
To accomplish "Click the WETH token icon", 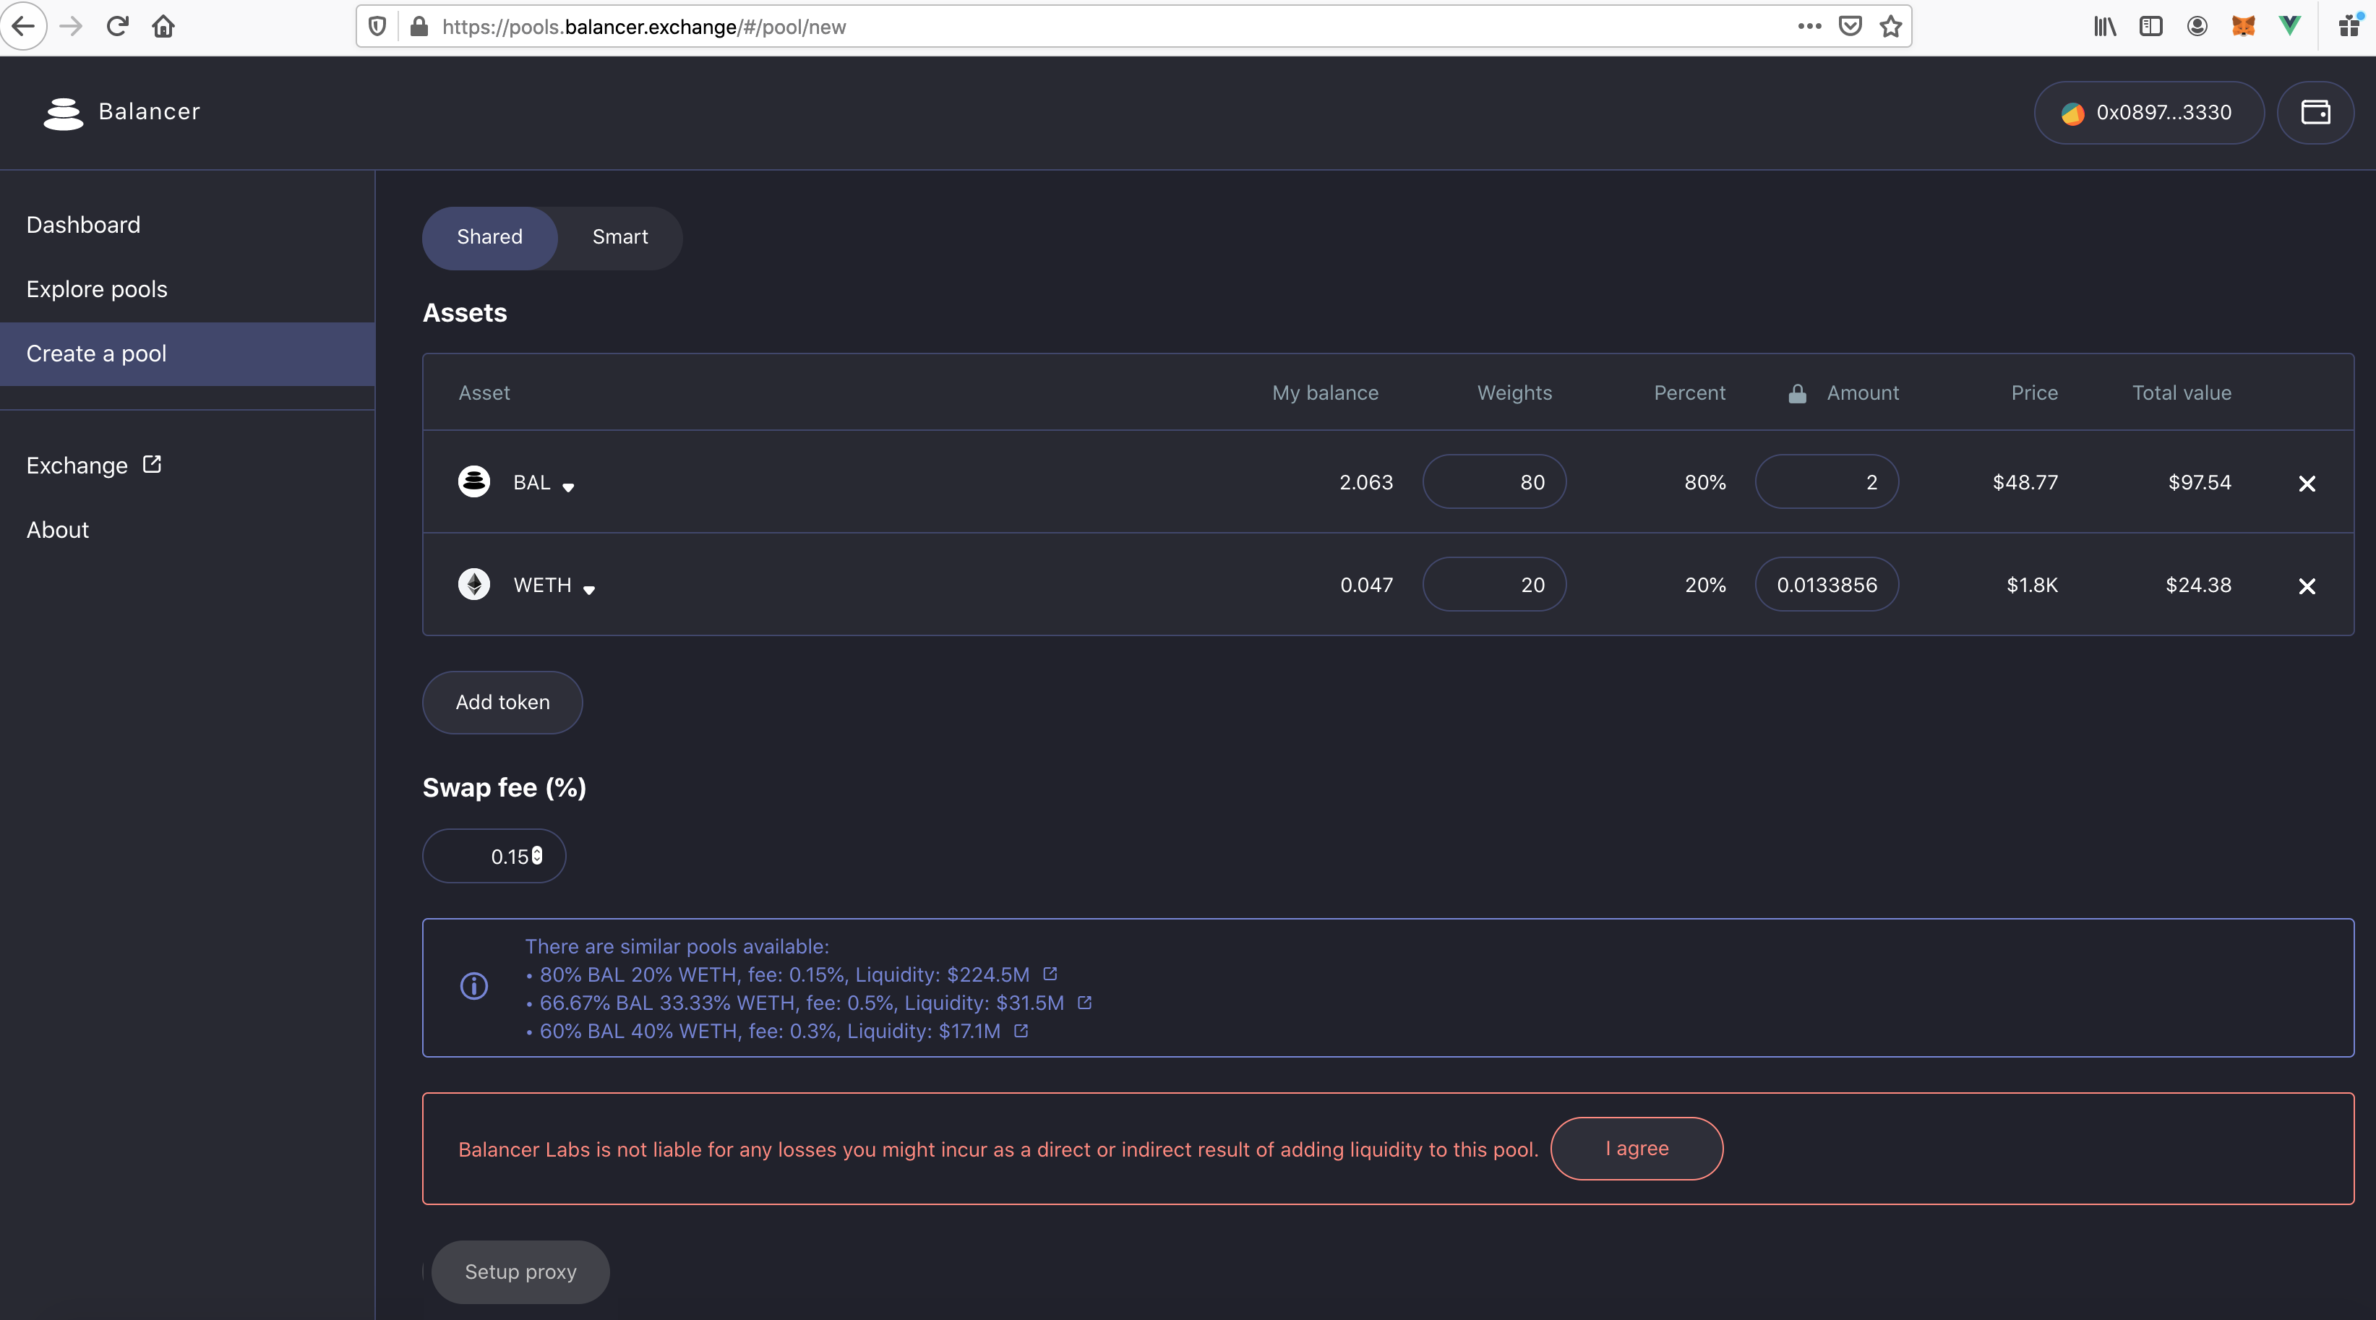I will pyautogui.click(x=474, y=584).
